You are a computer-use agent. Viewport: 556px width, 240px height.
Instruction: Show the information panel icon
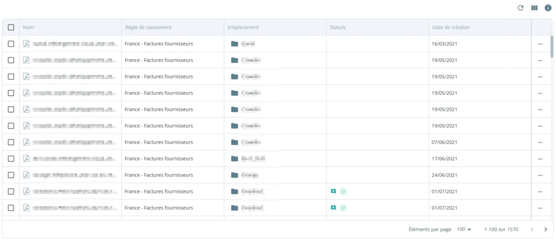click(x=548, y=8)
